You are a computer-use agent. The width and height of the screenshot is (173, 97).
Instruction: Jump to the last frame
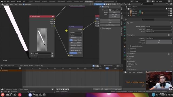pos(68,89)
